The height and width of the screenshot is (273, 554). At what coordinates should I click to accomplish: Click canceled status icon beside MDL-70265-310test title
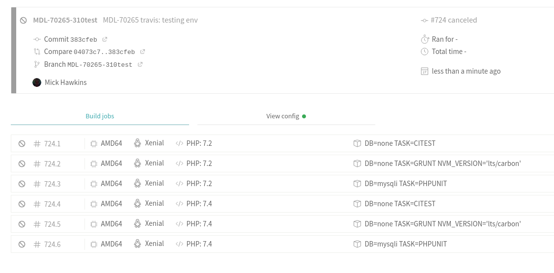(x=23, y=20)
